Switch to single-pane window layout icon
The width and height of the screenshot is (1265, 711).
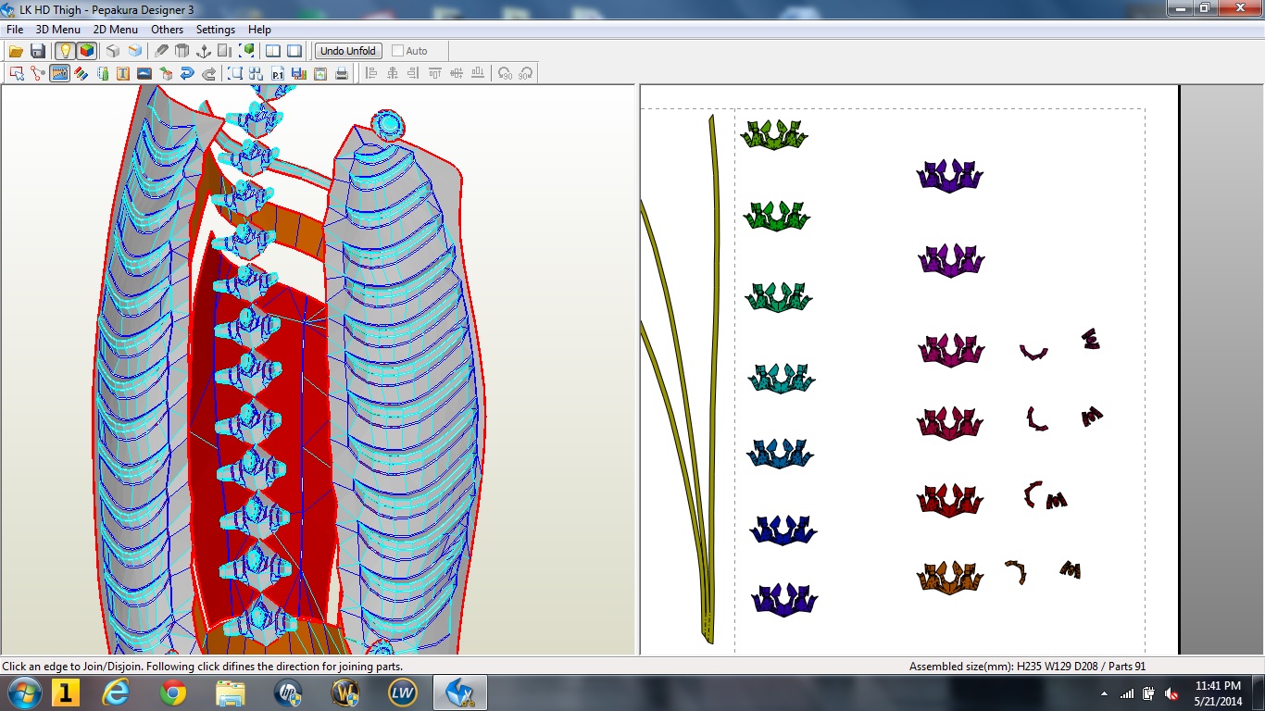coord(294,51)
